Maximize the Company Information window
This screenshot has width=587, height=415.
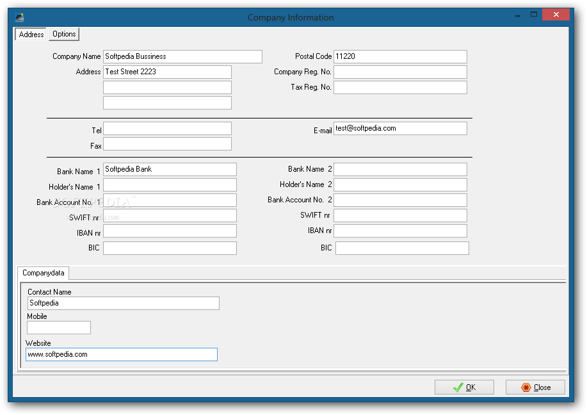(534, 15)
